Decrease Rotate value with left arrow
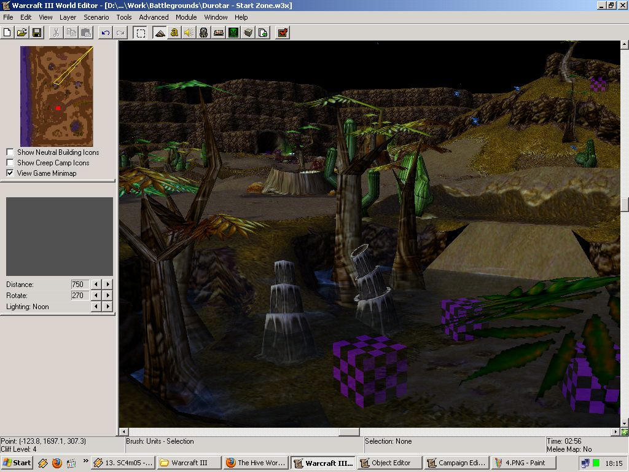The image size is (629, 472). click(96, 296)
